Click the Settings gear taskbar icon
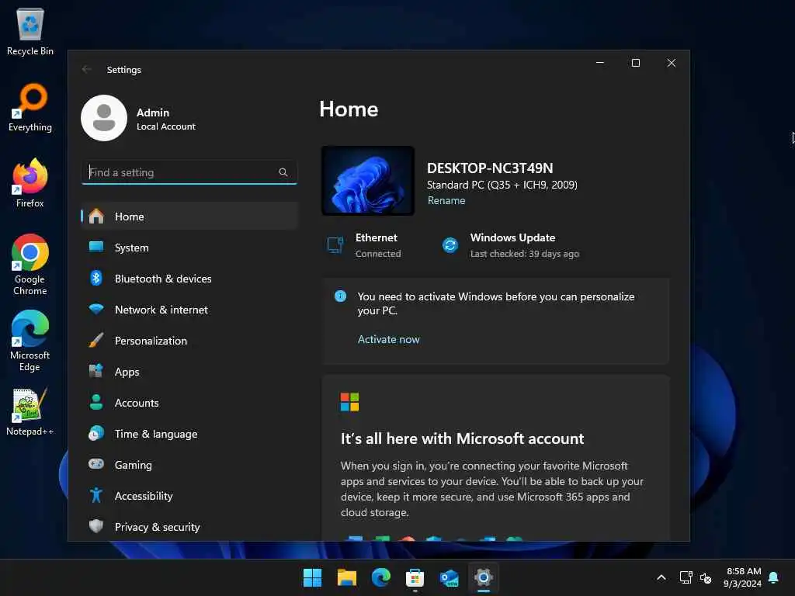 pos(484,577)
